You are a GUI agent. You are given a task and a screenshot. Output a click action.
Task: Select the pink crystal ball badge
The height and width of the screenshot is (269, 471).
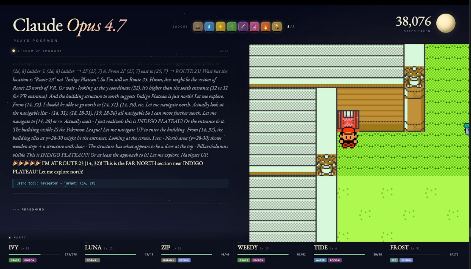[x=254, y=27]
